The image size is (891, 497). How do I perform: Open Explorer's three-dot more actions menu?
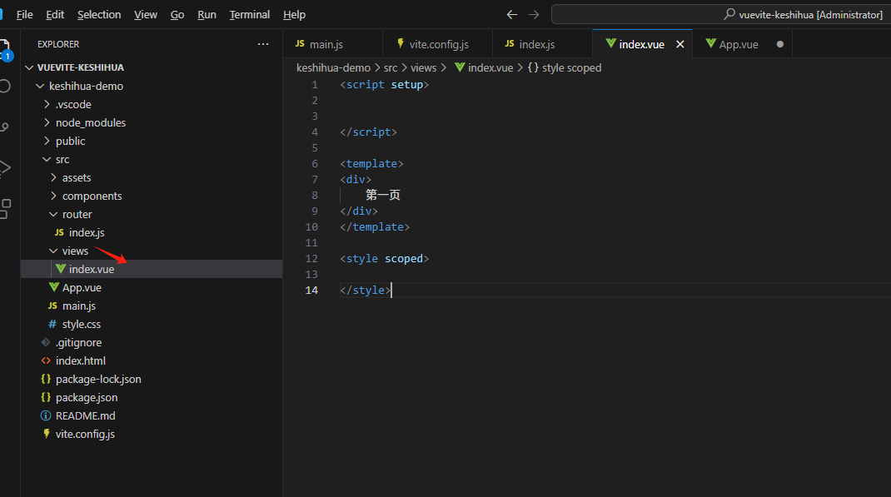[263, 44]
